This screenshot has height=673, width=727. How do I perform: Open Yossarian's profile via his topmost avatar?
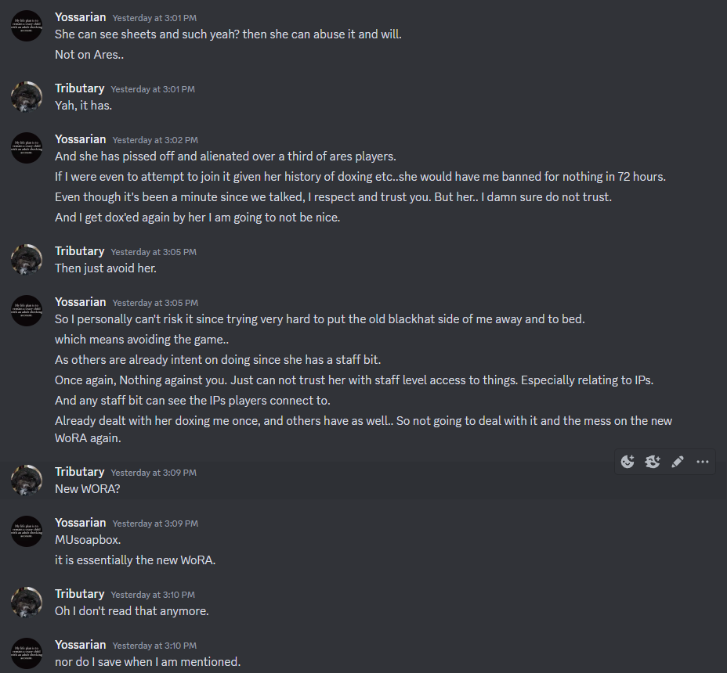26,26
